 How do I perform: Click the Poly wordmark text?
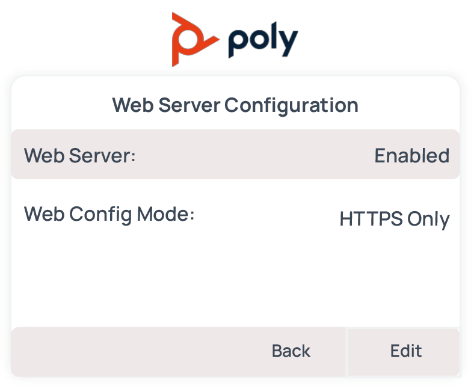tap(263, 42)
